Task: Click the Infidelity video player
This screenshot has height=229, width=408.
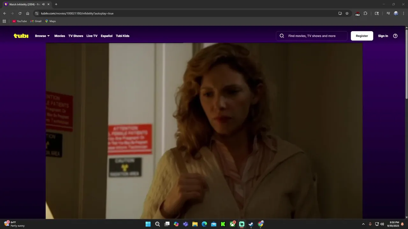Action: (204, 131)
